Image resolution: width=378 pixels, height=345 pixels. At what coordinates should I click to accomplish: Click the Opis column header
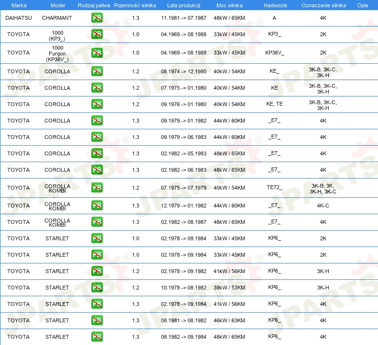pyautogui.click(x=362, y=5)
